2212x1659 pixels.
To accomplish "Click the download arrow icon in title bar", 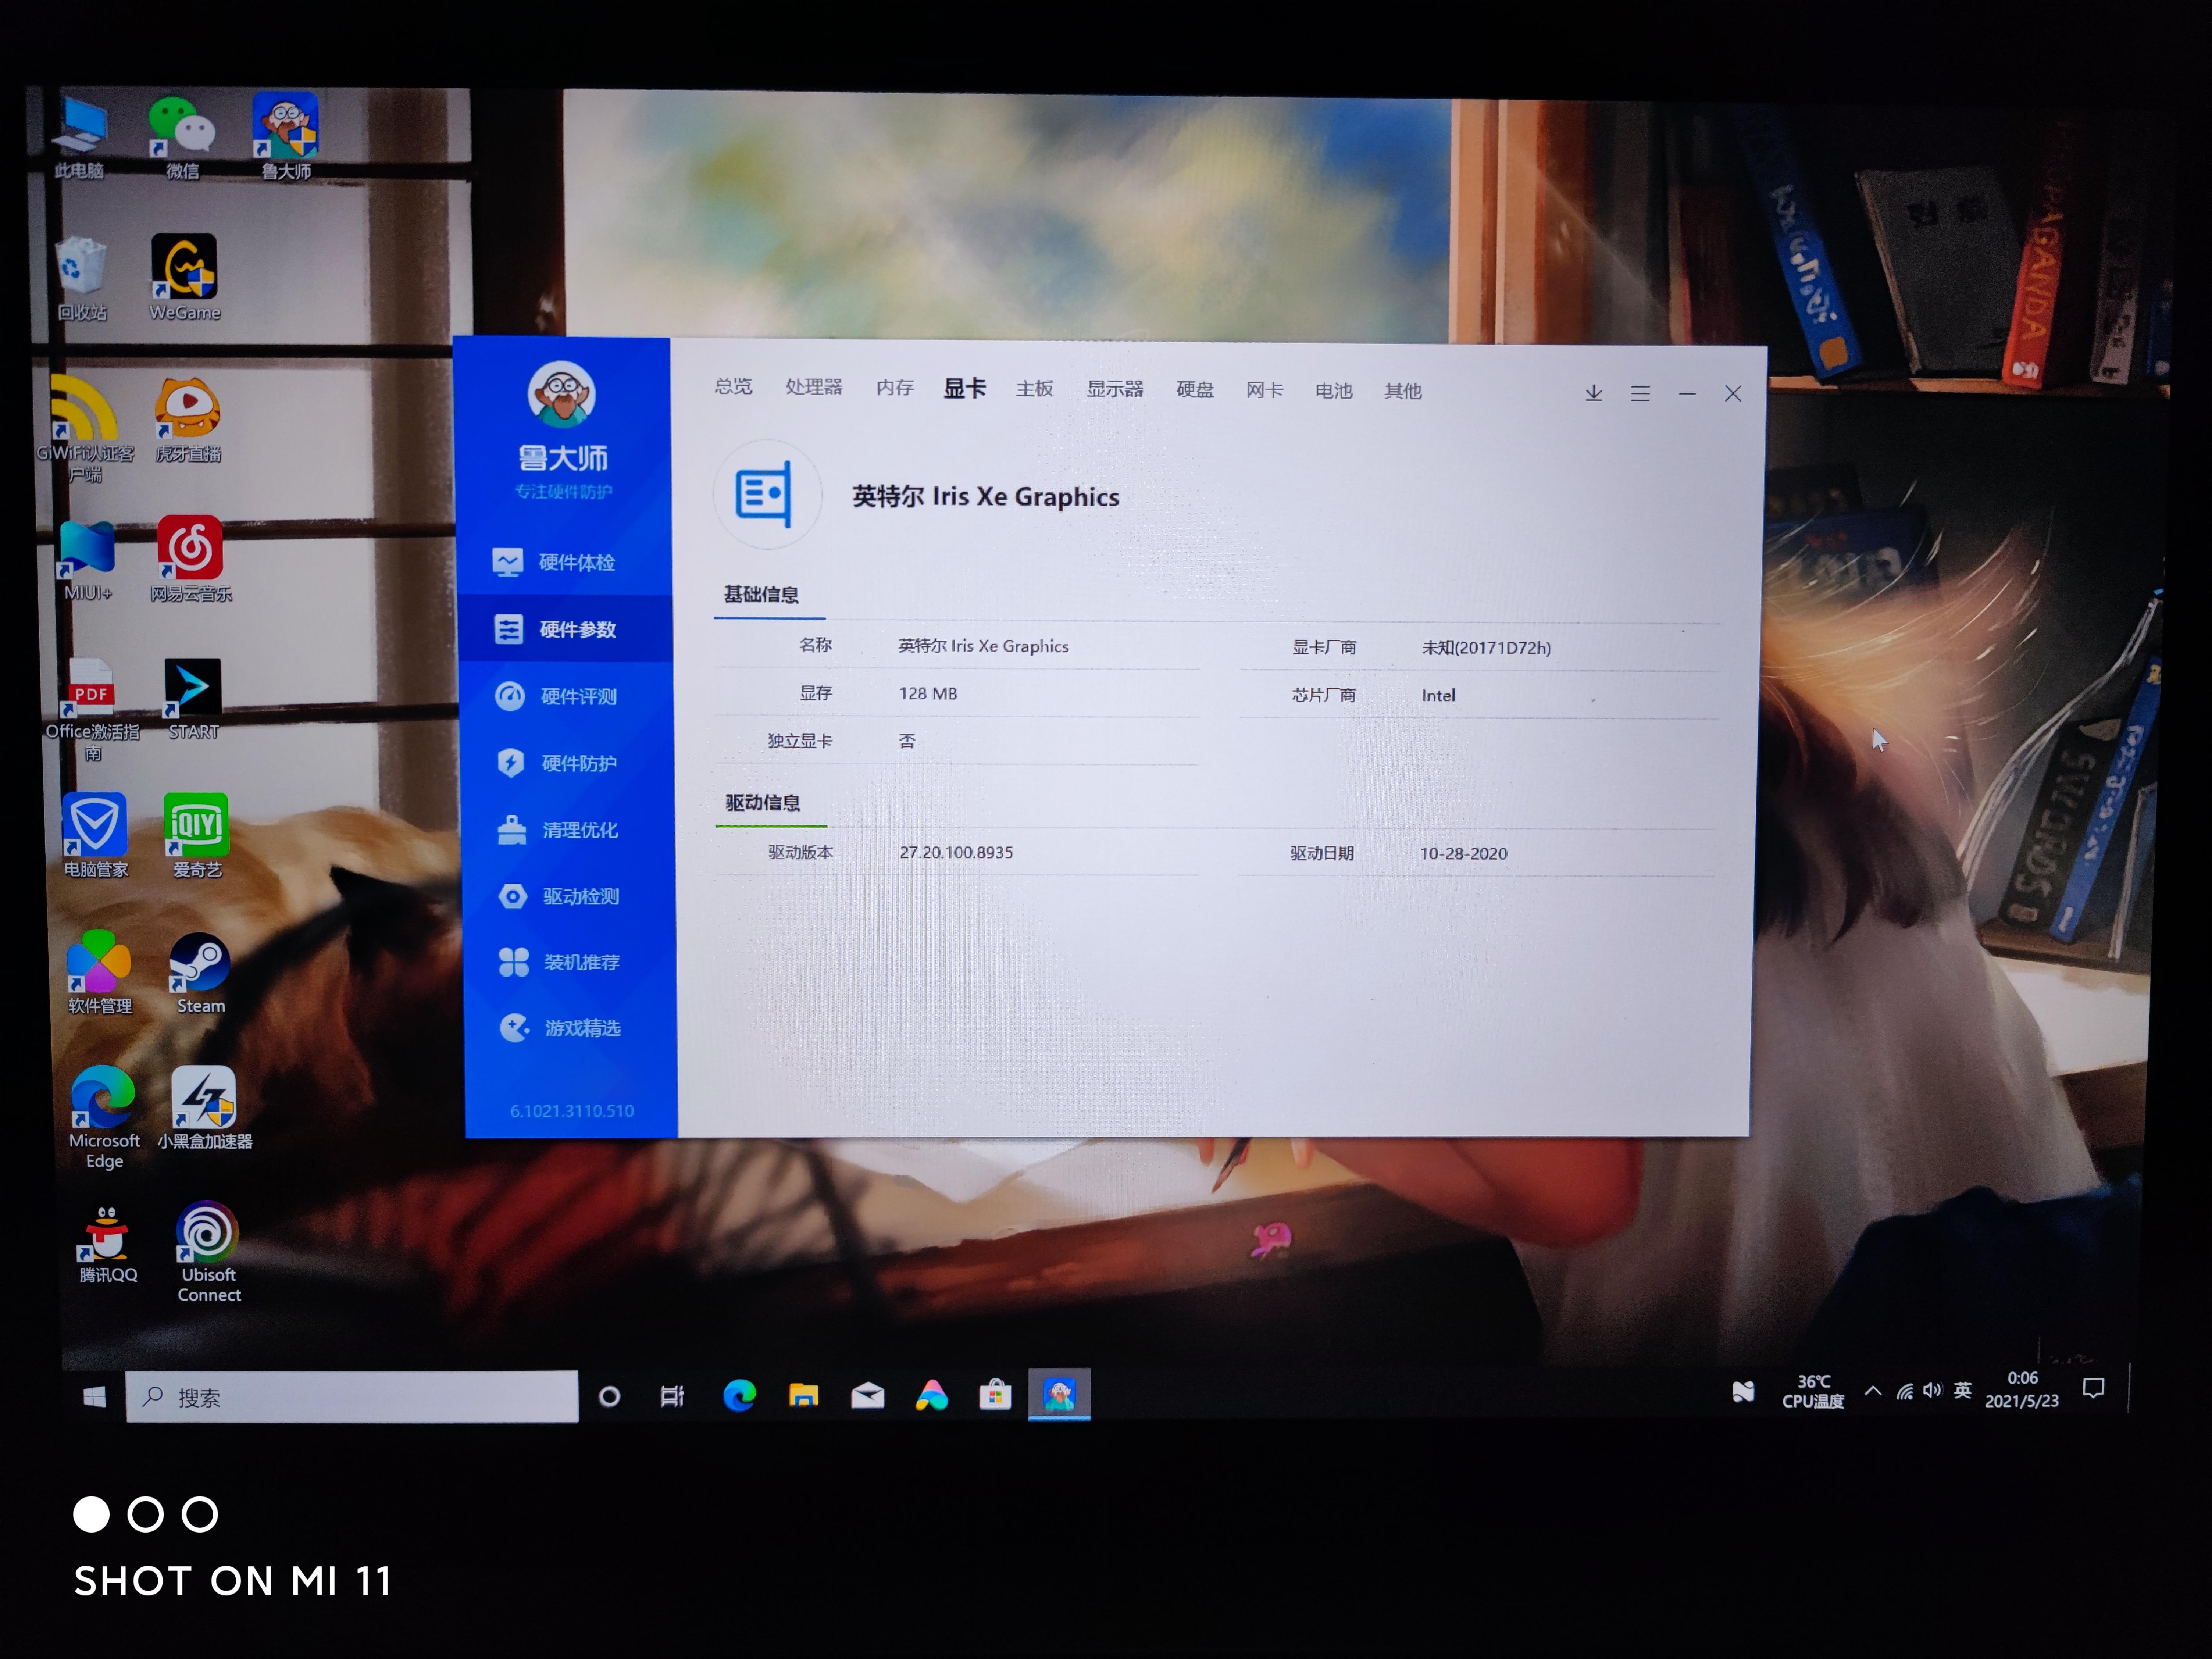I will click(1594, 393).
